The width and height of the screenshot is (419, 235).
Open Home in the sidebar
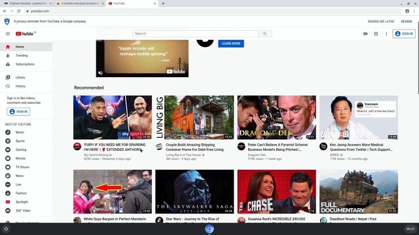(x=26, y=46)
